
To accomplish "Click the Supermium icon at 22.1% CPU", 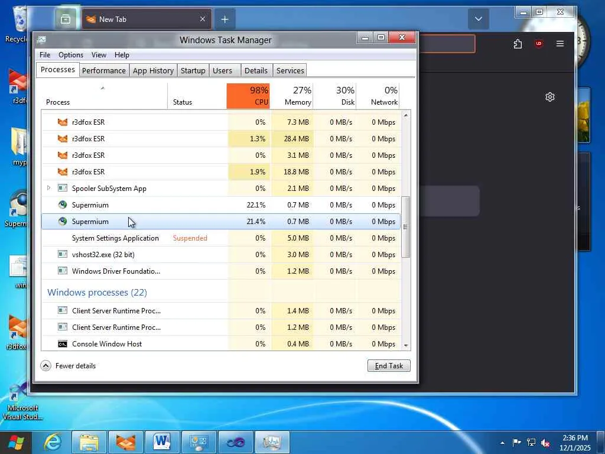I will click(x=63, y=205).
